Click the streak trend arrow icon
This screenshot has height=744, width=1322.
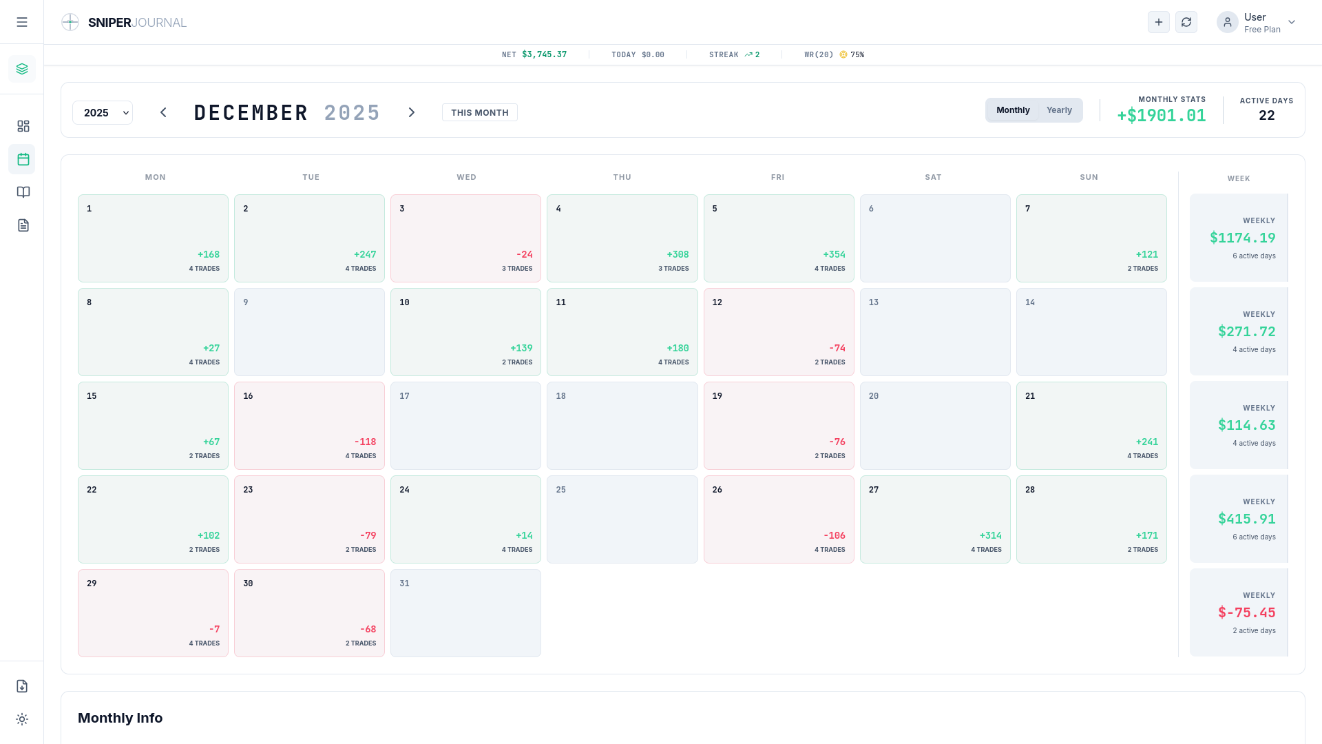748,54
